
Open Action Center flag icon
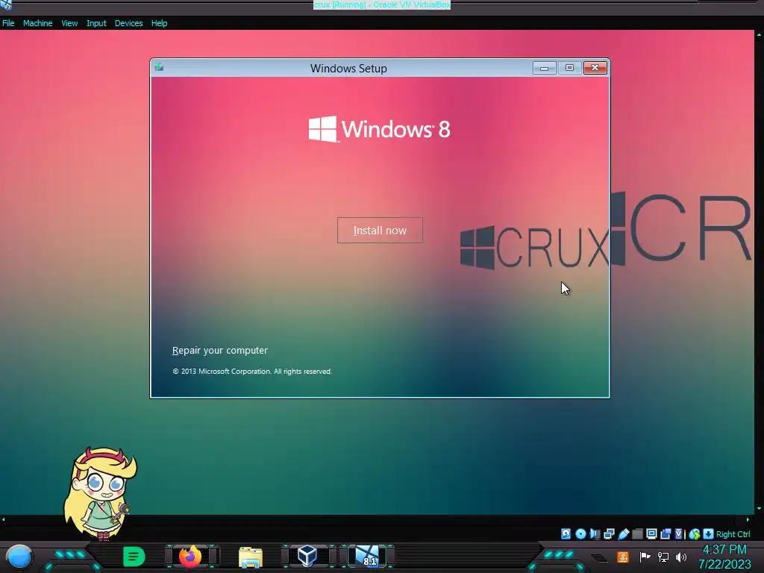click(645, 557)
